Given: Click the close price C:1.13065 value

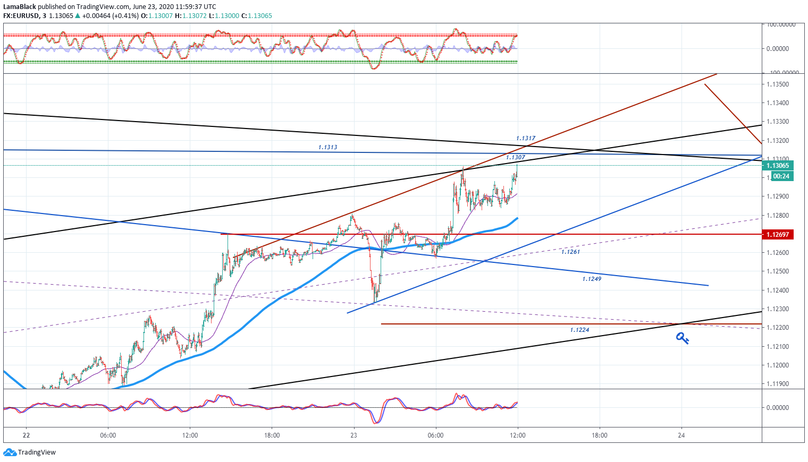Looking at the screenshot, I should click(257, 16).
